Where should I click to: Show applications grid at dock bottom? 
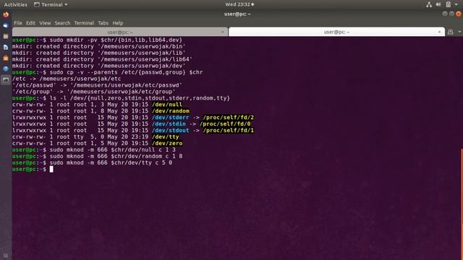pyautogui.click(x=6, y=255)
